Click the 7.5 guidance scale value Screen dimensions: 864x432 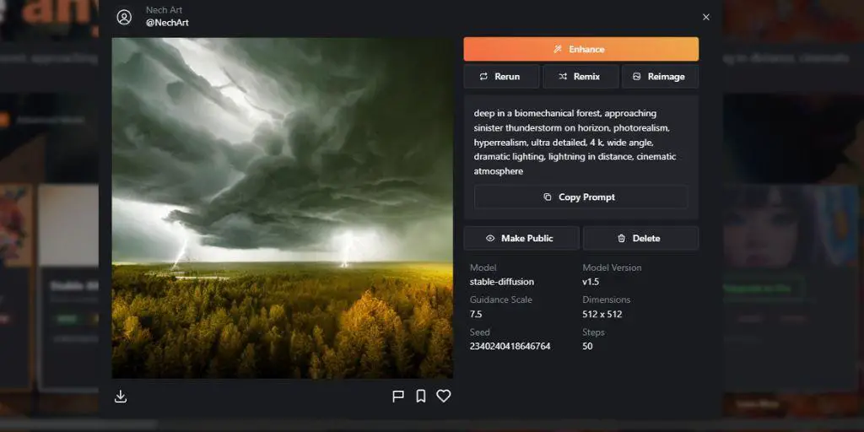476,314
